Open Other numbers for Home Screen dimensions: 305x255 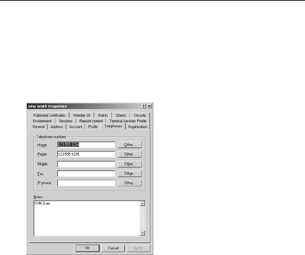click(130, 145)
